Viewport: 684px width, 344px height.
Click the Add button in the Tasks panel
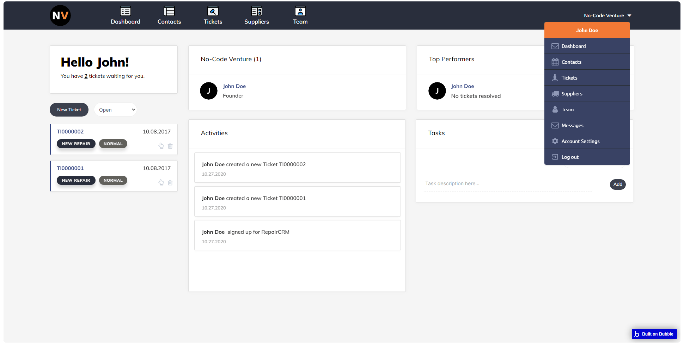click(617, 184)
